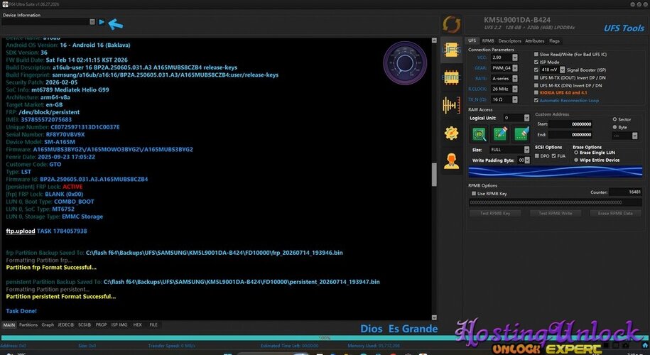Click the circular refresh arrows icon
Viewport: 650px width, 355px height.
pyautogui.click(x=451, y=24)
